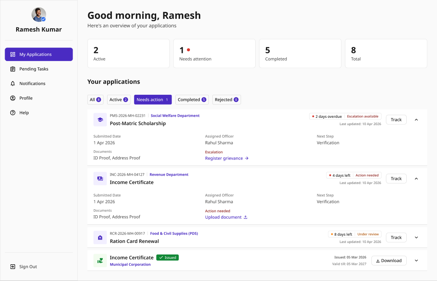Image resolution: width=437 pixels, height=281 pixels.
Task: Track the Ration Card Renewal application
Action: (396, 237)
